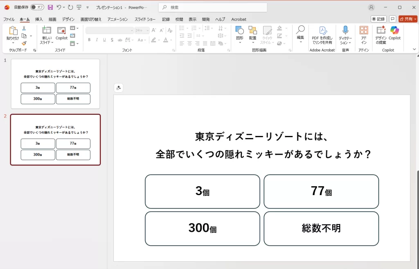This screenshot has height=269, width=419.
Task: Select slide 1 thumbnail in the panel
Action: point(55,84)
